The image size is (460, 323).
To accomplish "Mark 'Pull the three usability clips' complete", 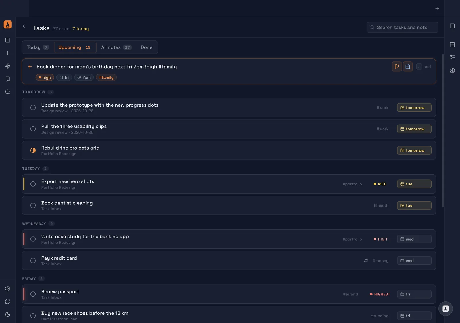I will (33, 129).
